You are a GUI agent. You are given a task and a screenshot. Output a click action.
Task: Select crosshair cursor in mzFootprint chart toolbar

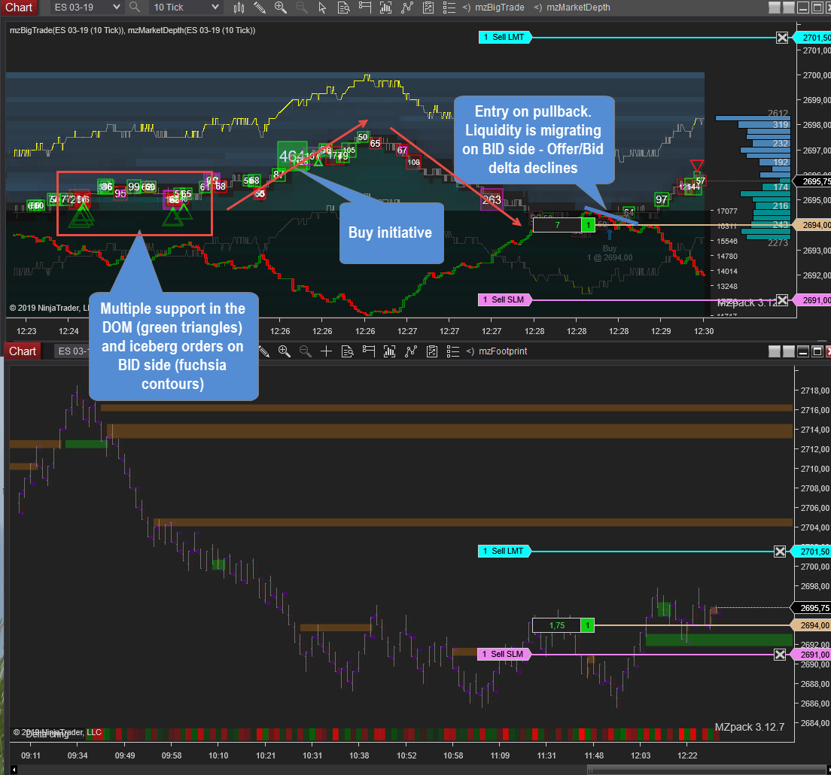coord(327,351)
